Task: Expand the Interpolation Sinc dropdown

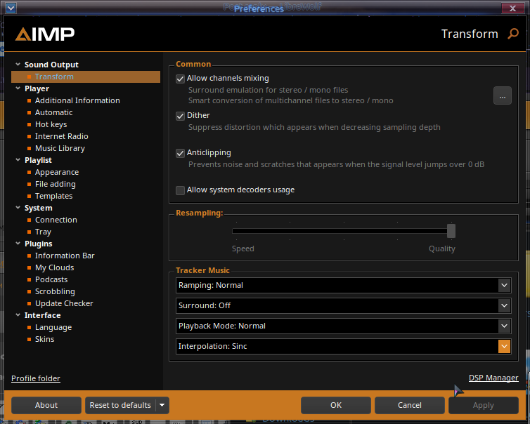Action: pos(503,346)
